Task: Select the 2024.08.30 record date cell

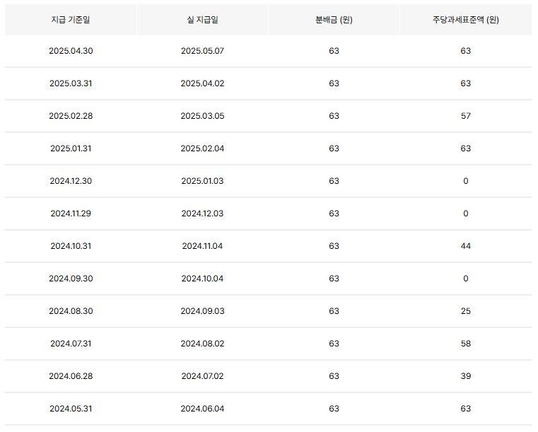Action: coord(71,311)
